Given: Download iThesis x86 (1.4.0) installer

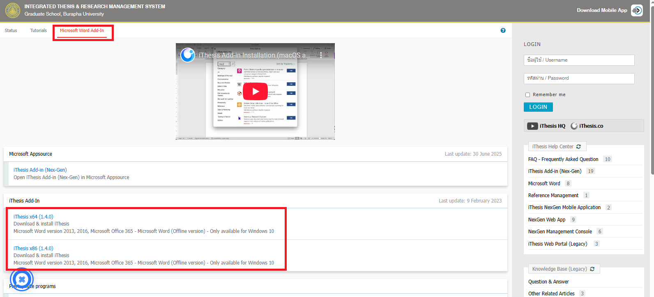Looking at the screenshot, I should point(33,249).
